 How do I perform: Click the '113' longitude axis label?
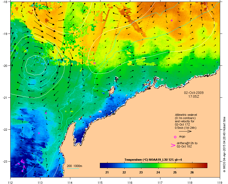[x=40, y=182]
